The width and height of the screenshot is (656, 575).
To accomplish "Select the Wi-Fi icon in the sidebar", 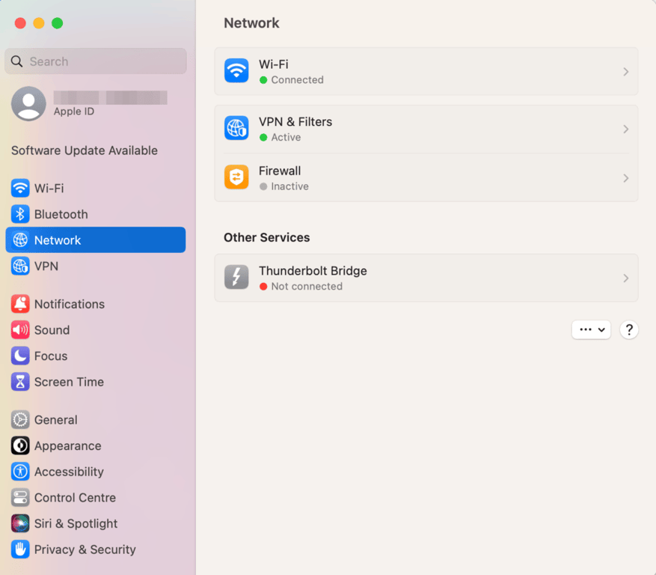I will [x=19, y=188].
